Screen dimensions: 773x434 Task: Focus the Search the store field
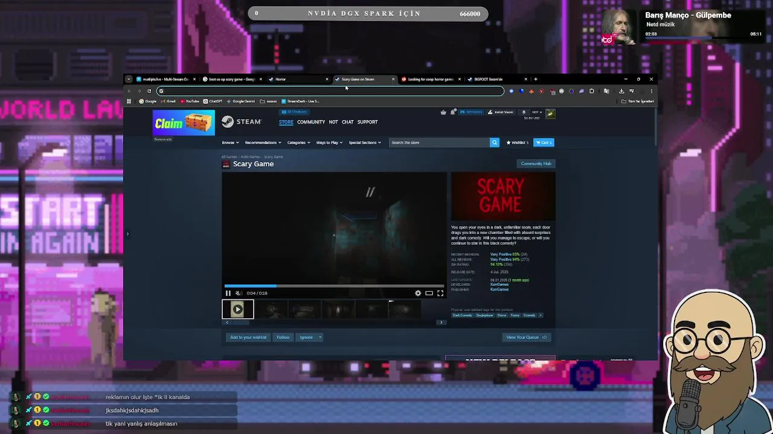click(x=439, y=142)
